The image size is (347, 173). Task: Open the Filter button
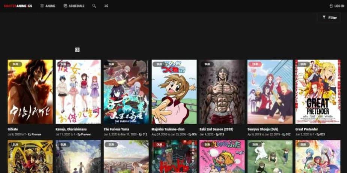coord(329,18)
